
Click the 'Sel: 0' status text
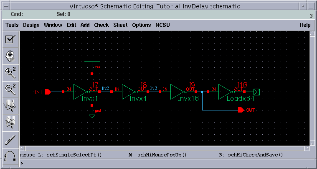(63, 14)
